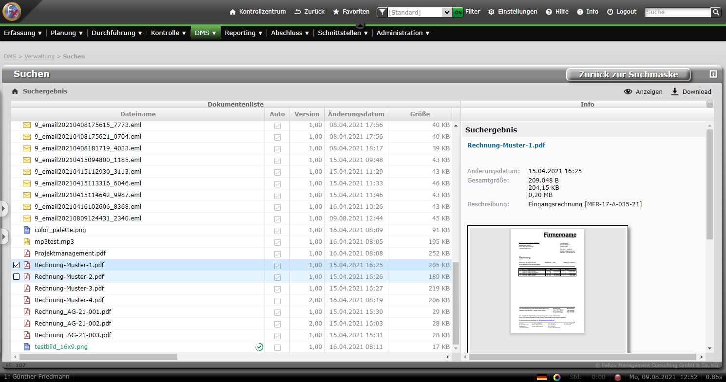Image resolution: width=726 pixels, height=382 pixels.
Task: Open the DMS menu
Action: click(x=206, y=33)
